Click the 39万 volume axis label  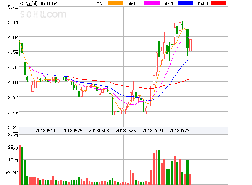(x=13, y=135)
